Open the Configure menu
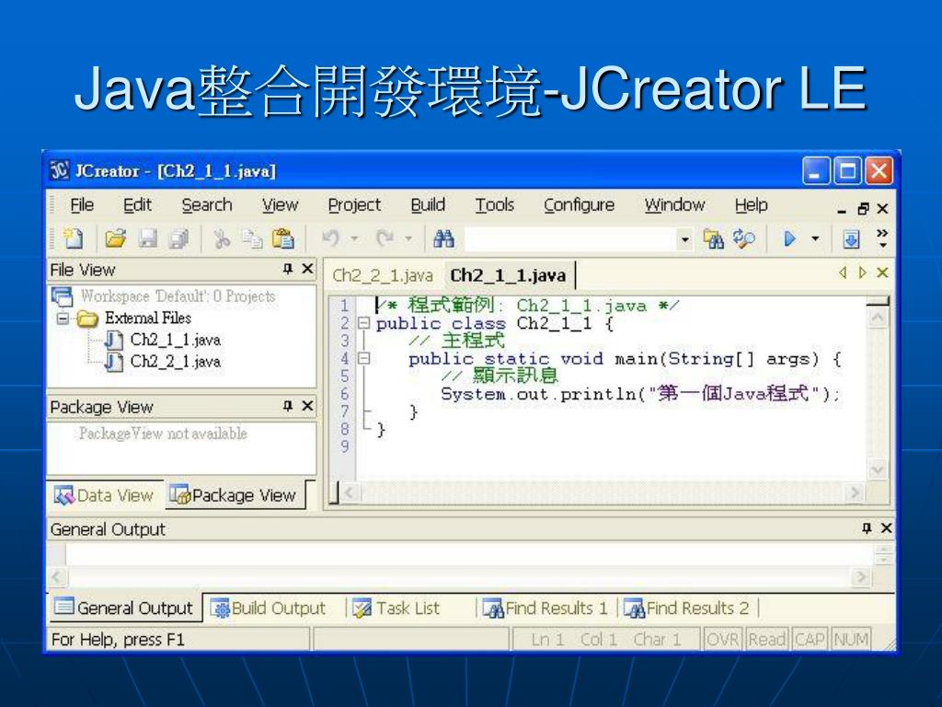 coord(580,205)
